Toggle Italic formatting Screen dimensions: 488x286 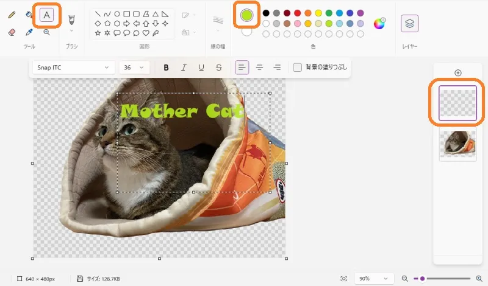pos(184,68)
